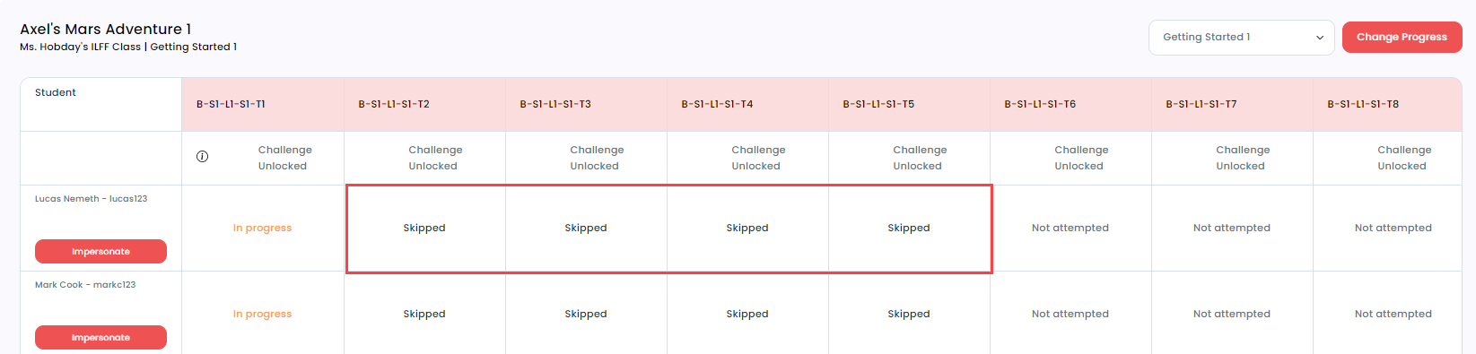Screen dimensions: 1476x354
Task: Open the Getting Started 1 dropdown
Action: click(1242, 38)
